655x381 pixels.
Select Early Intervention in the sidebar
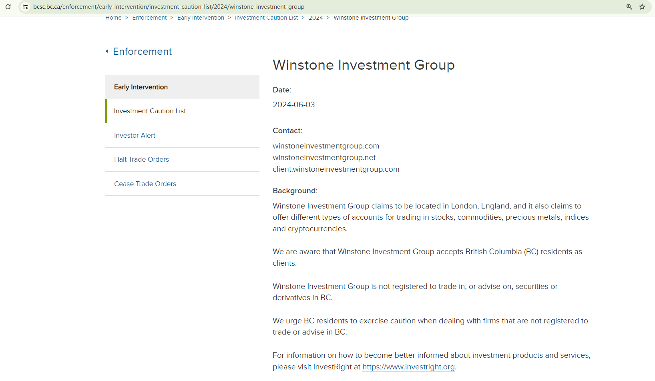coord(141,87)
